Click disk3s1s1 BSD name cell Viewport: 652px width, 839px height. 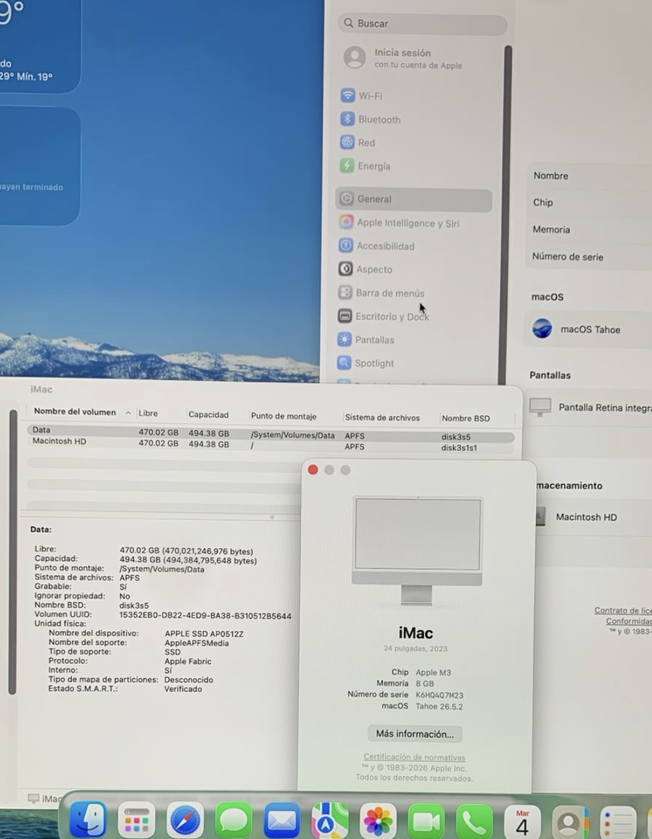(x=459, y=448)
